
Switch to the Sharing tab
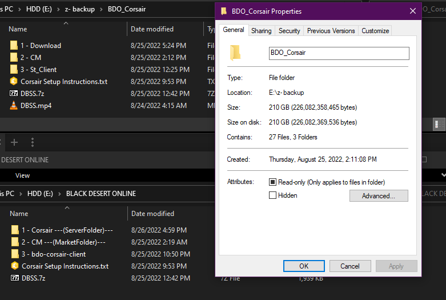pyautogui.click(x=262, y=31)
